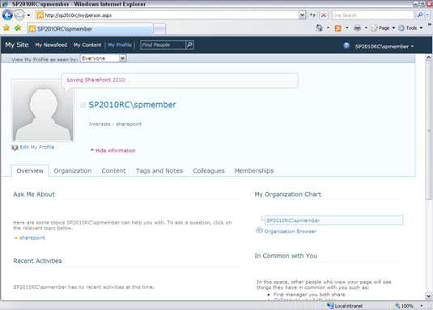Viewport: 433px width, 310px height.
Task: Click SP2010RC\spmember in the Organization Chart
Action: (293, 220)
